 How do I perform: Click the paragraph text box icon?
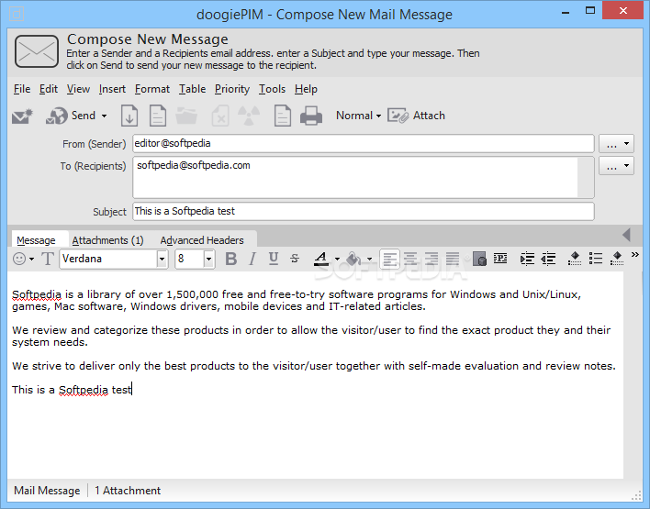tap(500, 259)
